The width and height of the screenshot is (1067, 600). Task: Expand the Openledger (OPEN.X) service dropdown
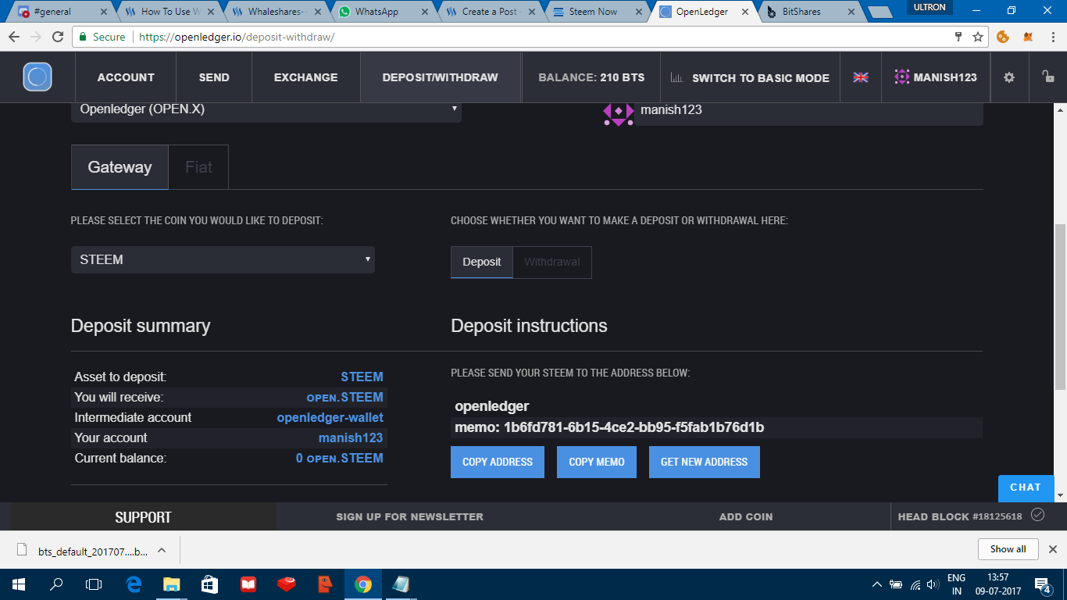[x=266, y=109]
